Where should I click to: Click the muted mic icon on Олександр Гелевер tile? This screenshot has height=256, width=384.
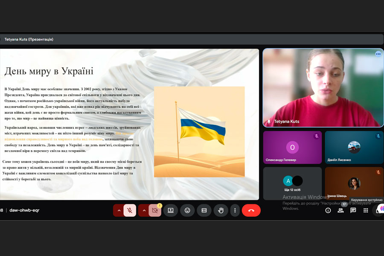coord(317,136)
